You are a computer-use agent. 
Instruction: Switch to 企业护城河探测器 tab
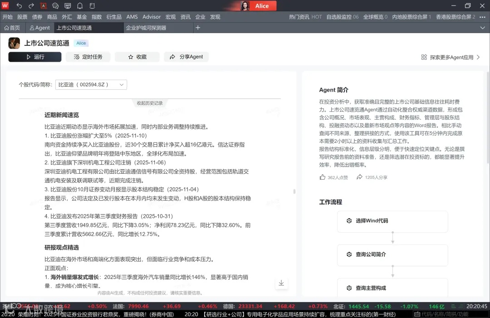pos(146,27)
